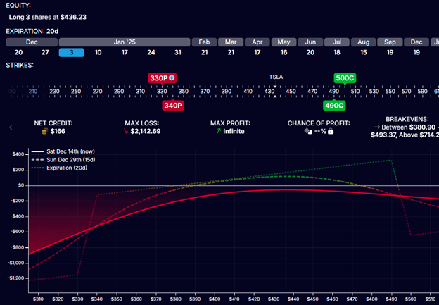Click the 490C strike marker

tap(333, 105)
